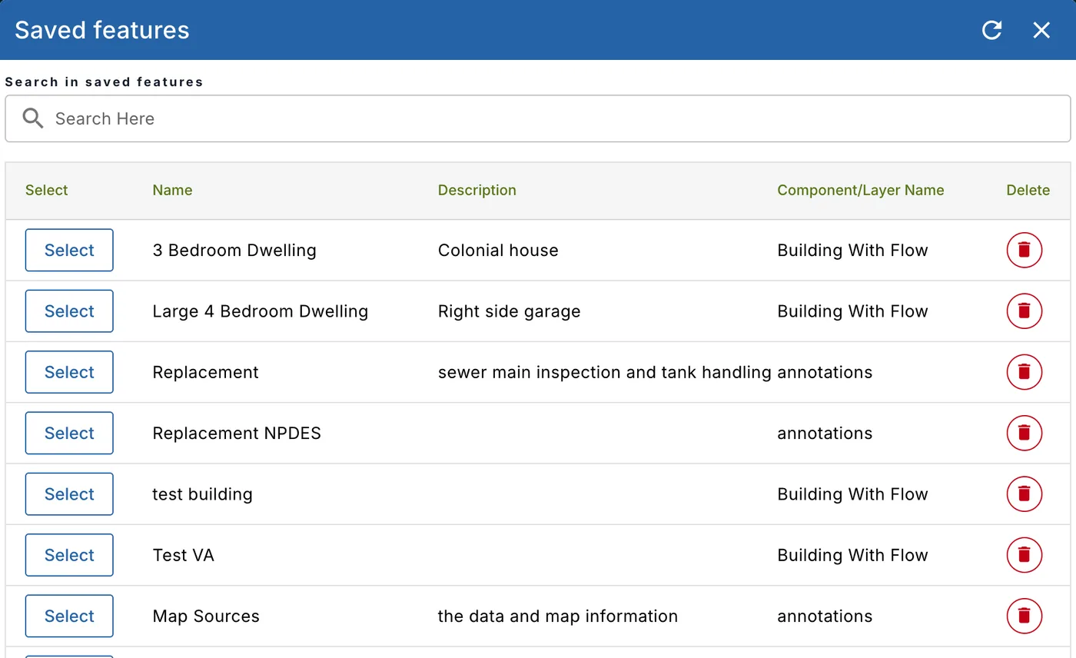Delete the Test VA feature
Image resolution: width=1076 pixels, height=658 pixels.
(x=1024, y=555)
